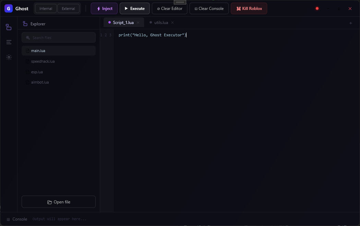Switch to Internal mode
This screenshot has height=226, width=360.
[46, 9]
